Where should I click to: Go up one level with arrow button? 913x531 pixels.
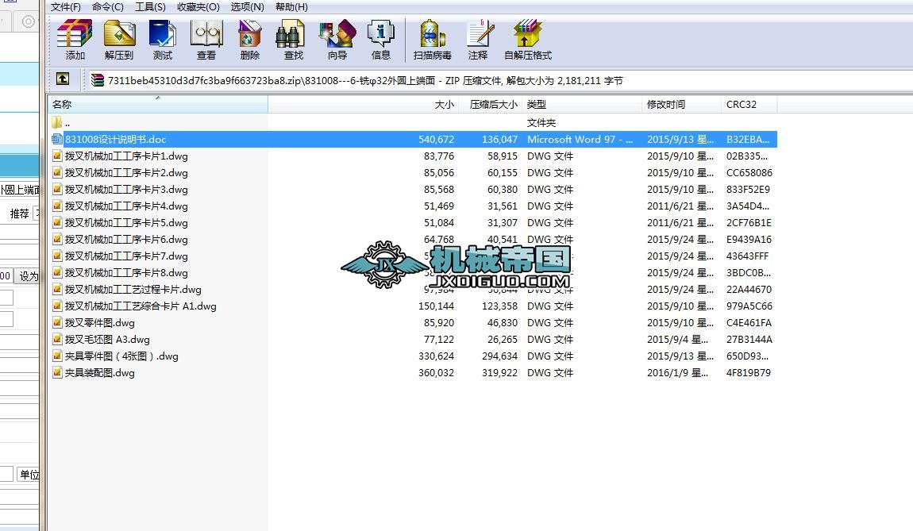pyautogui.click(x=62, y=79)
